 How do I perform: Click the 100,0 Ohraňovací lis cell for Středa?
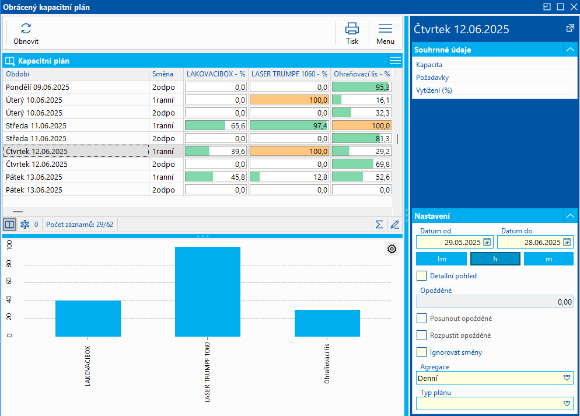click(362, 125)
